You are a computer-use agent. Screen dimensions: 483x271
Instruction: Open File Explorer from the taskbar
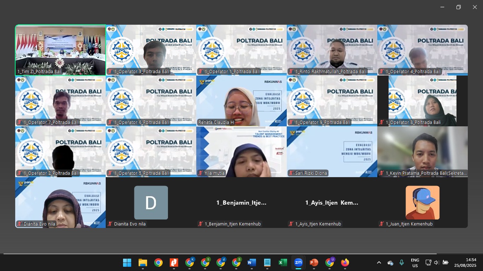pyautogui.click(x=143, y=263)
